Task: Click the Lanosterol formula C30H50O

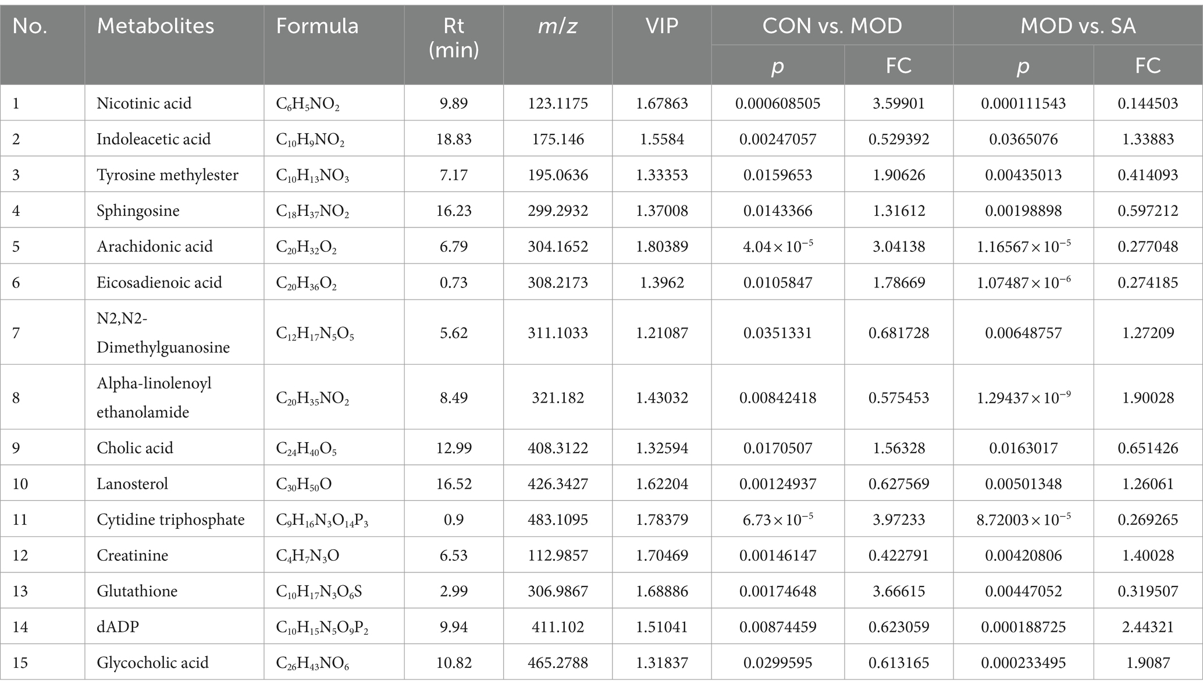Action: tap(304, 484)
